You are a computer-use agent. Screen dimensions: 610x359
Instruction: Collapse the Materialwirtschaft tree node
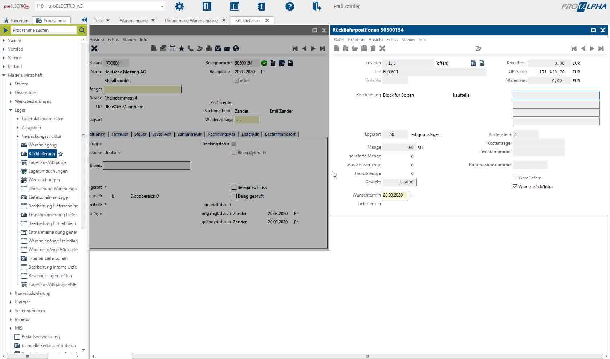4,75
